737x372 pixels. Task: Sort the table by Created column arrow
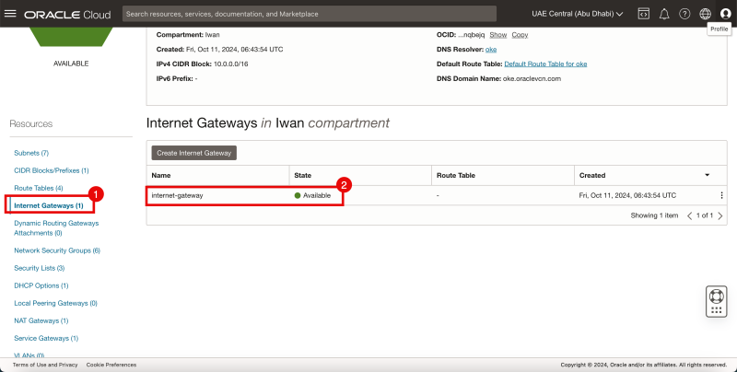pyautogui.click(x=707, y=175)
